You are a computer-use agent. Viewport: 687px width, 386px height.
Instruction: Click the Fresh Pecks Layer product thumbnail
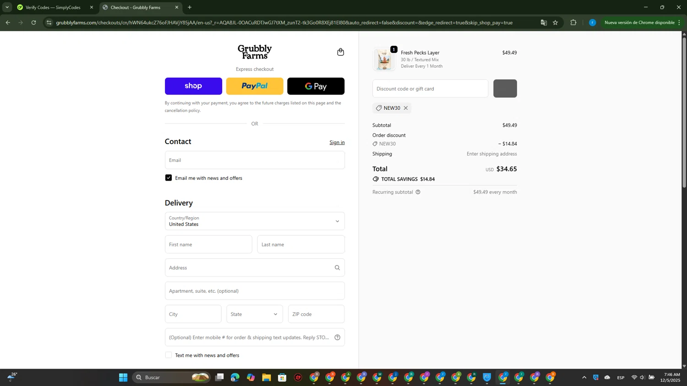coord(384,59)
